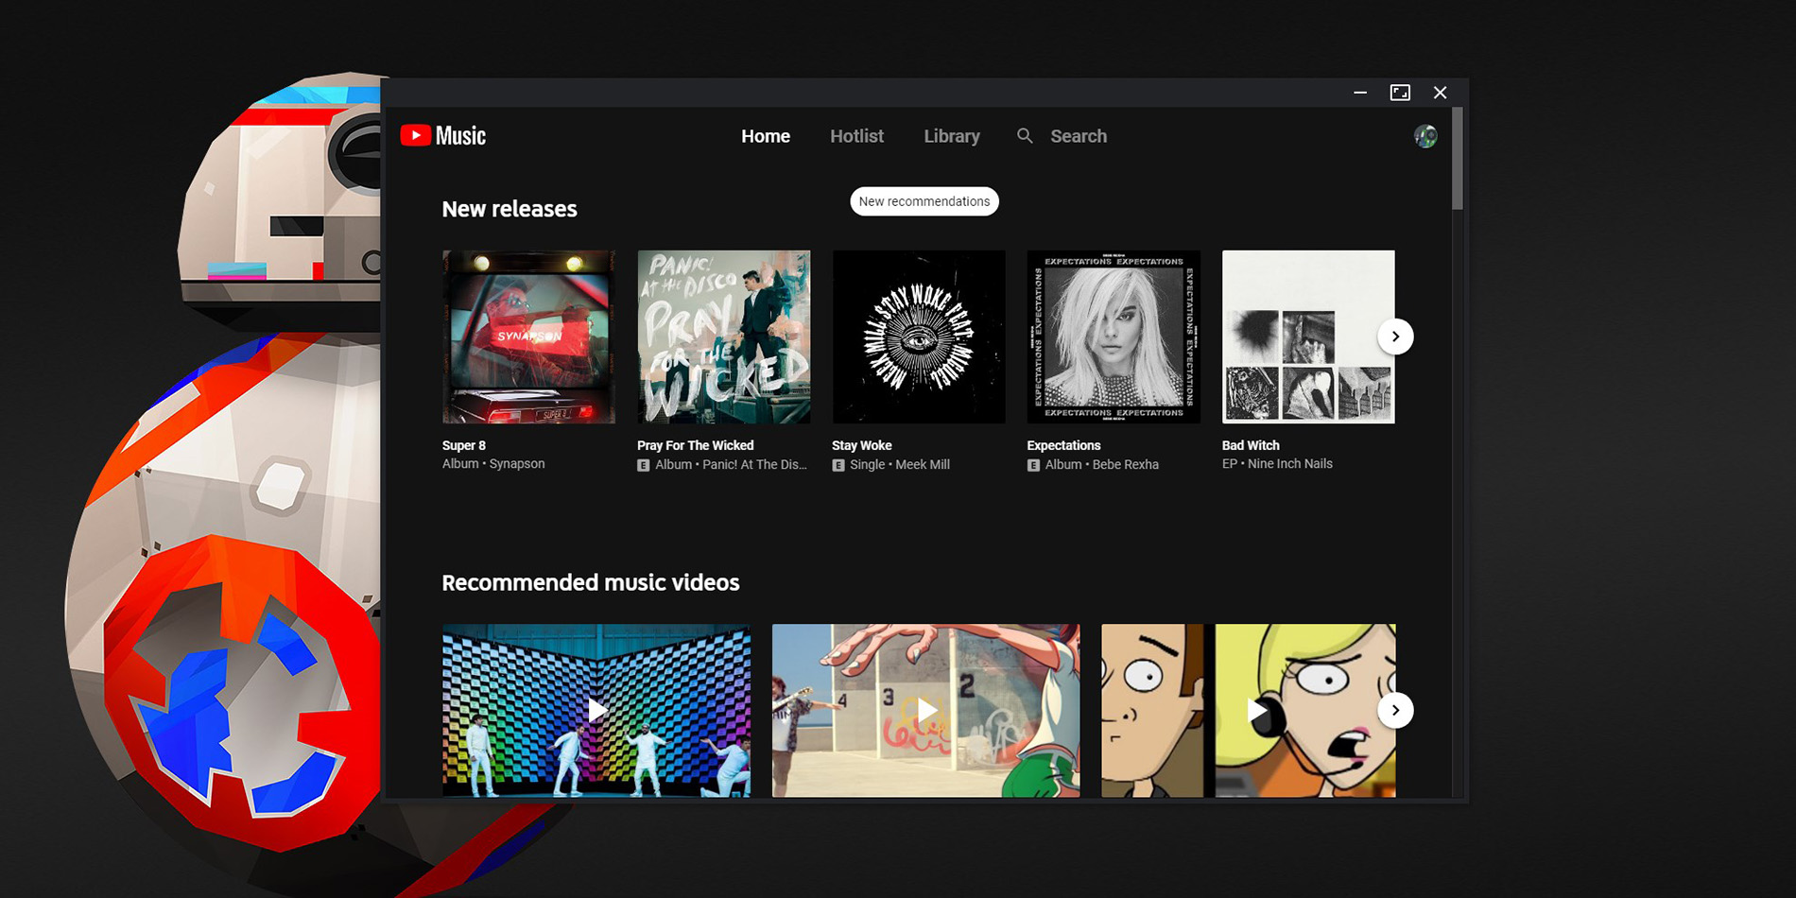Click the New recommendations button
The width and height of the screenshot is (1796, 898).
tap(924, 201)
